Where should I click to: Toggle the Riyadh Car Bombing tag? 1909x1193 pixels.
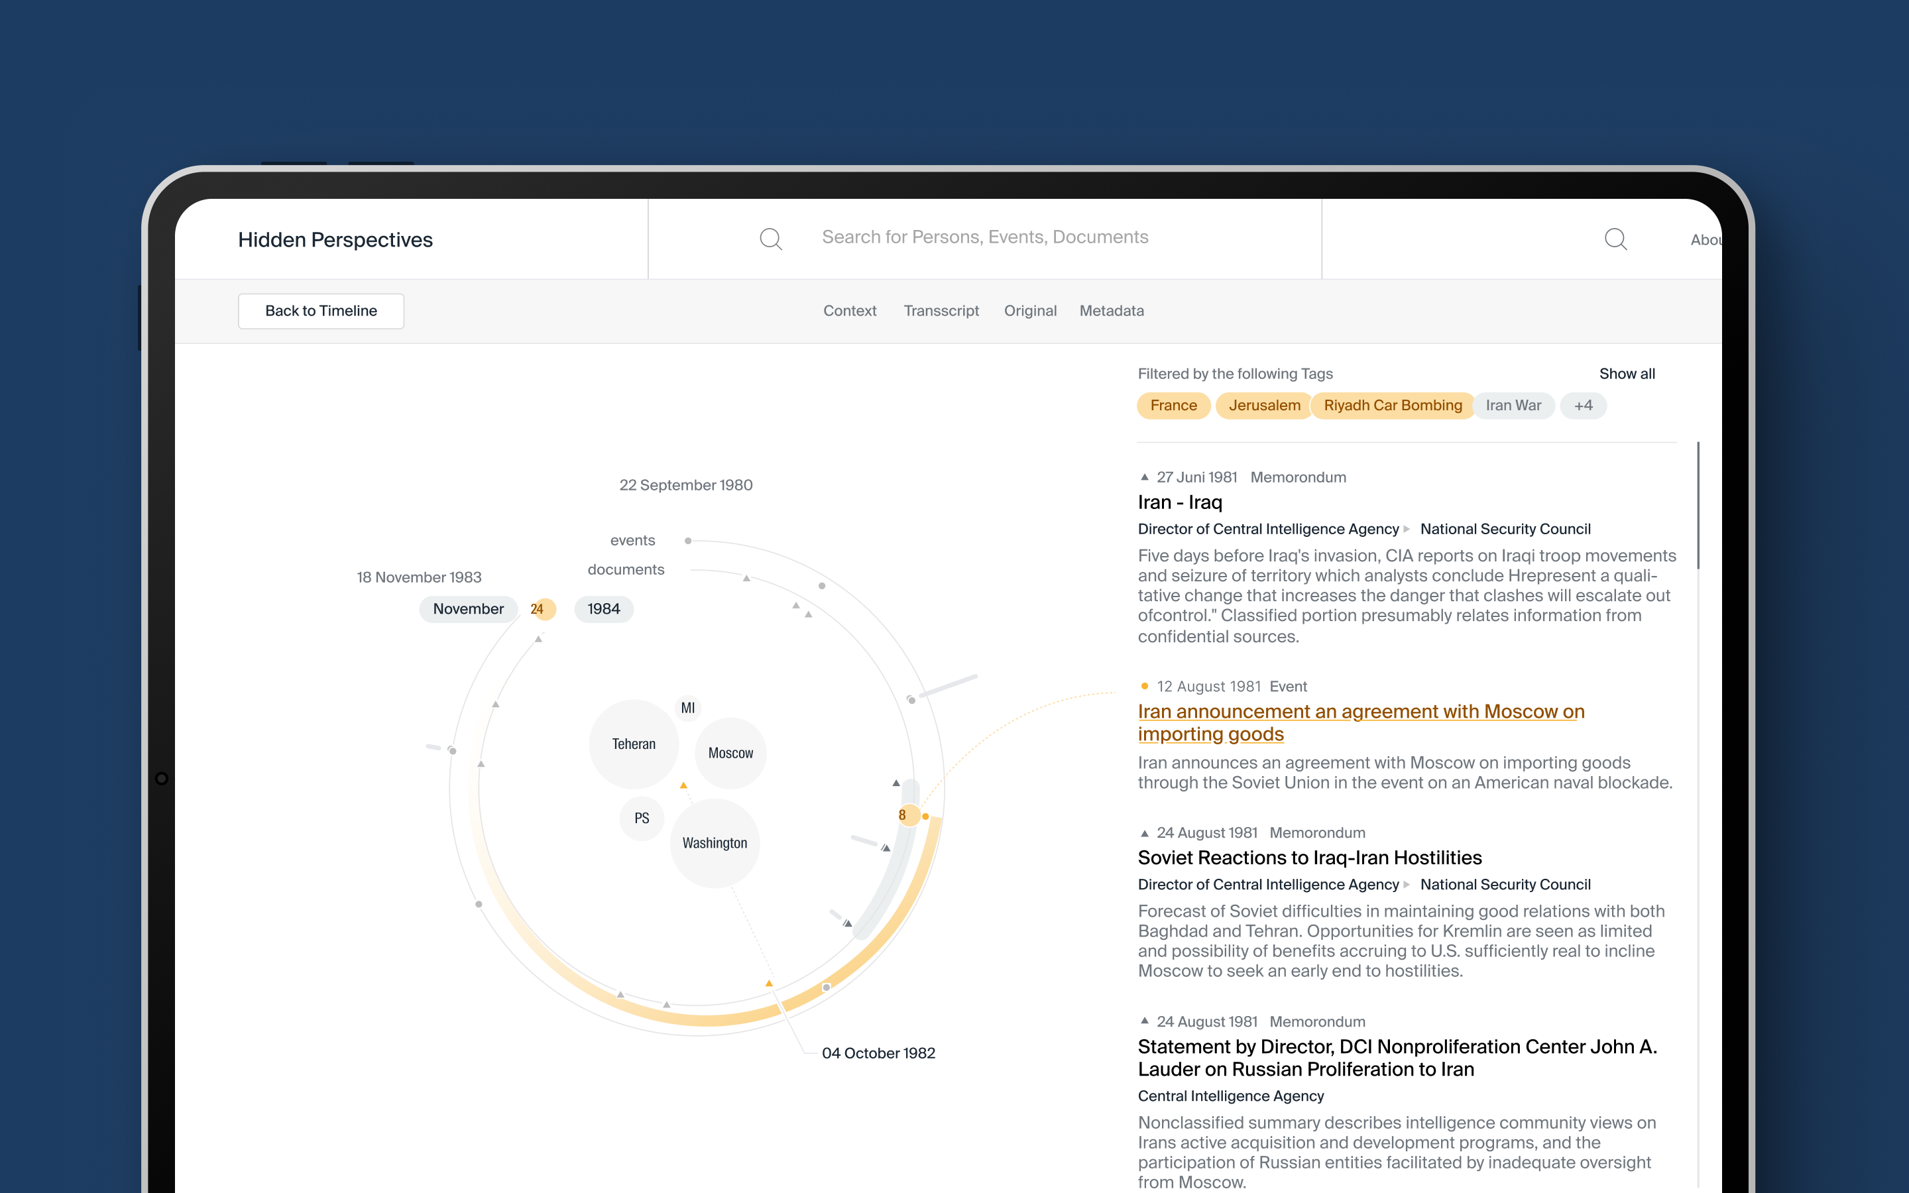(1392, 406)
